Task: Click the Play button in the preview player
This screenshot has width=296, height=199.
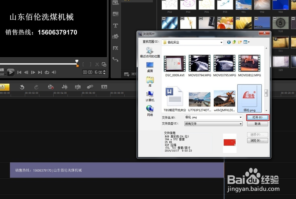Action: point(11,72)
